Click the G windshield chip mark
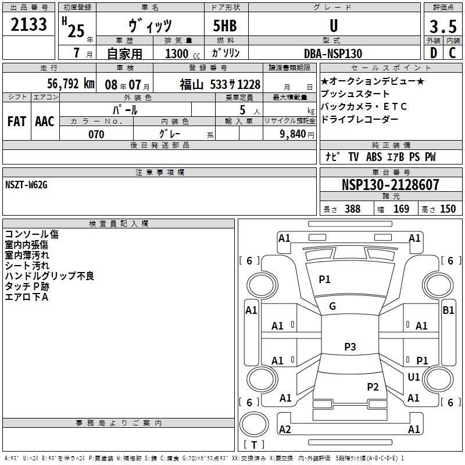 [332, 306]
